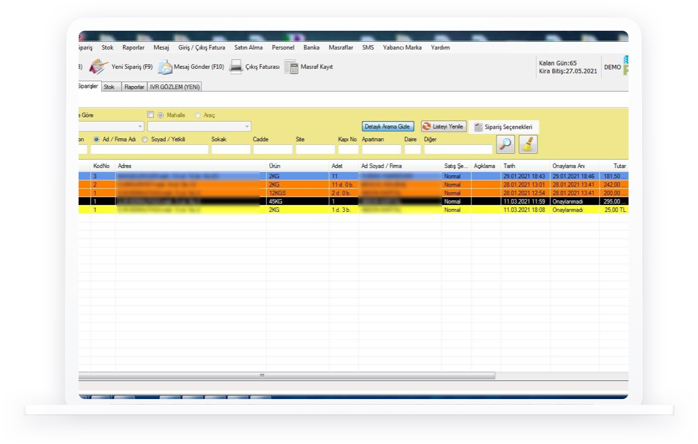This screenshot has height=444, width=698.
Task: Click the Sokak input field
Action: (x=231, y=150)
